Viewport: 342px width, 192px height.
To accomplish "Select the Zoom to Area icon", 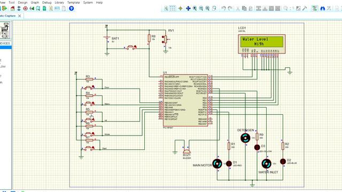I will click(214, 9).
